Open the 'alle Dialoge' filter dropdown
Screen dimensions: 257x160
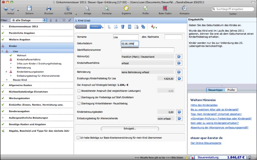[29, 20]
